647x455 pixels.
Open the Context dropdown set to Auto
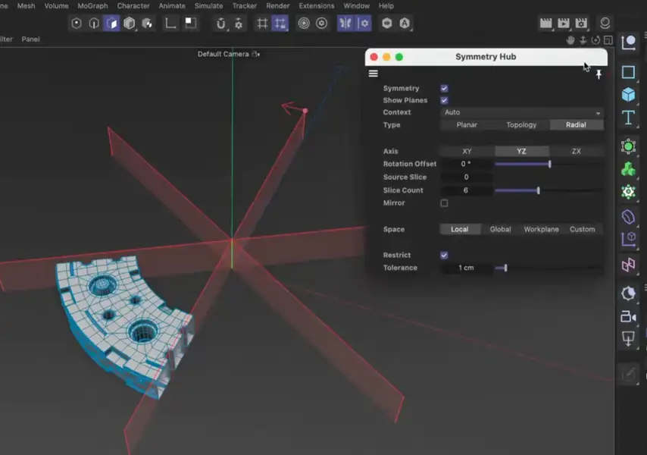pos(523,112)
